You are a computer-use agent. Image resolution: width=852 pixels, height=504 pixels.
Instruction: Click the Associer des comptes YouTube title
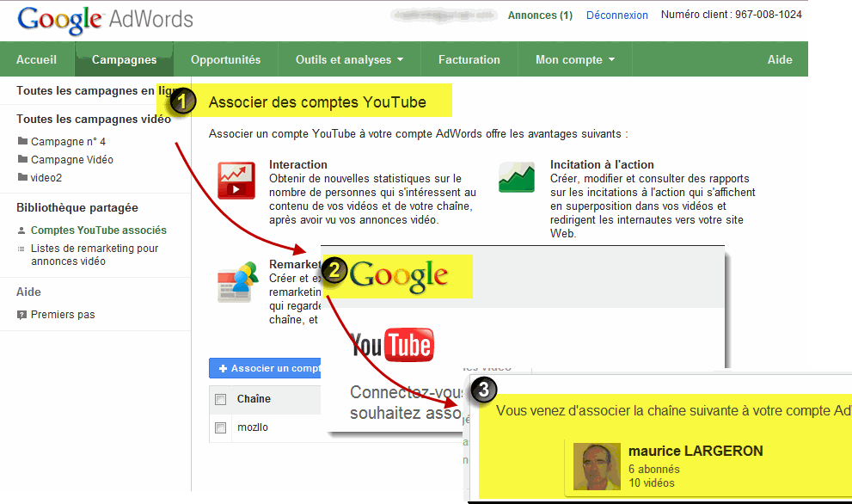click(x=317, y=102)
